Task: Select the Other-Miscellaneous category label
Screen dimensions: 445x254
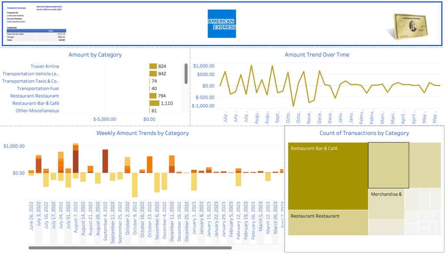Action: tap(37, 111)
